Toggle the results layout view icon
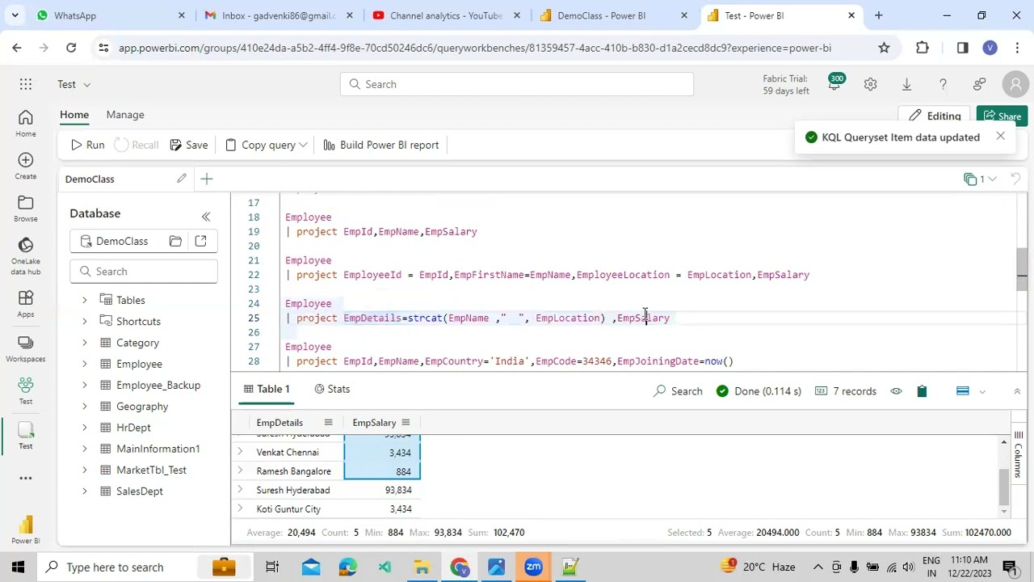Image resolution: width=1034 pixels, height=582 pixels. point(962,391)
